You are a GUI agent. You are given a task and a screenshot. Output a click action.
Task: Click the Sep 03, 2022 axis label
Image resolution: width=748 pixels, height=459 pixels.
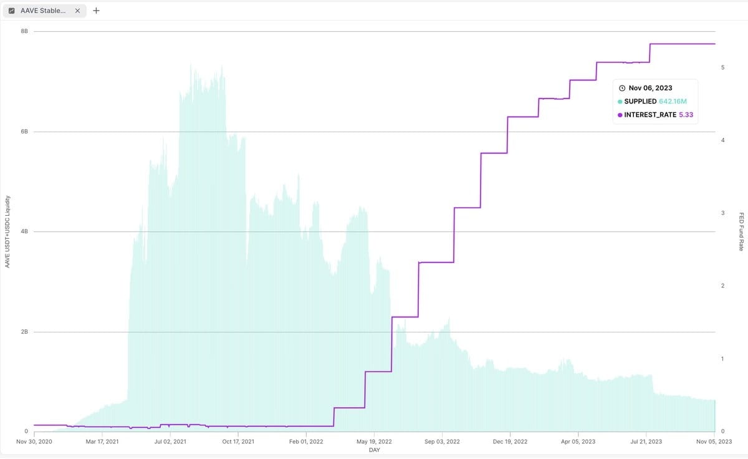[442, 442]
